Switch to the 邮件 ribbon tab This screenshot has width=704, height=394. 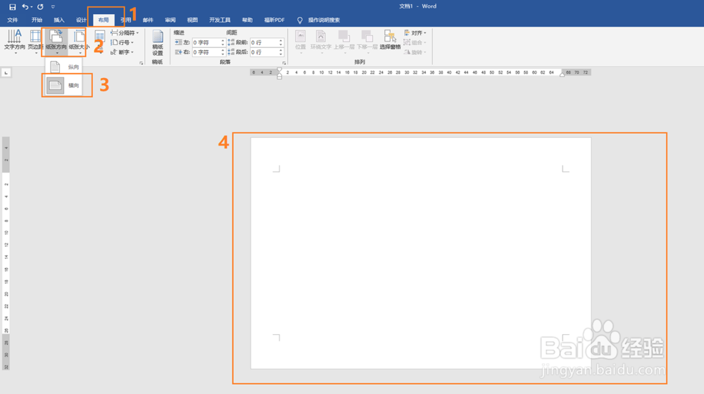[x=148, y=20]
